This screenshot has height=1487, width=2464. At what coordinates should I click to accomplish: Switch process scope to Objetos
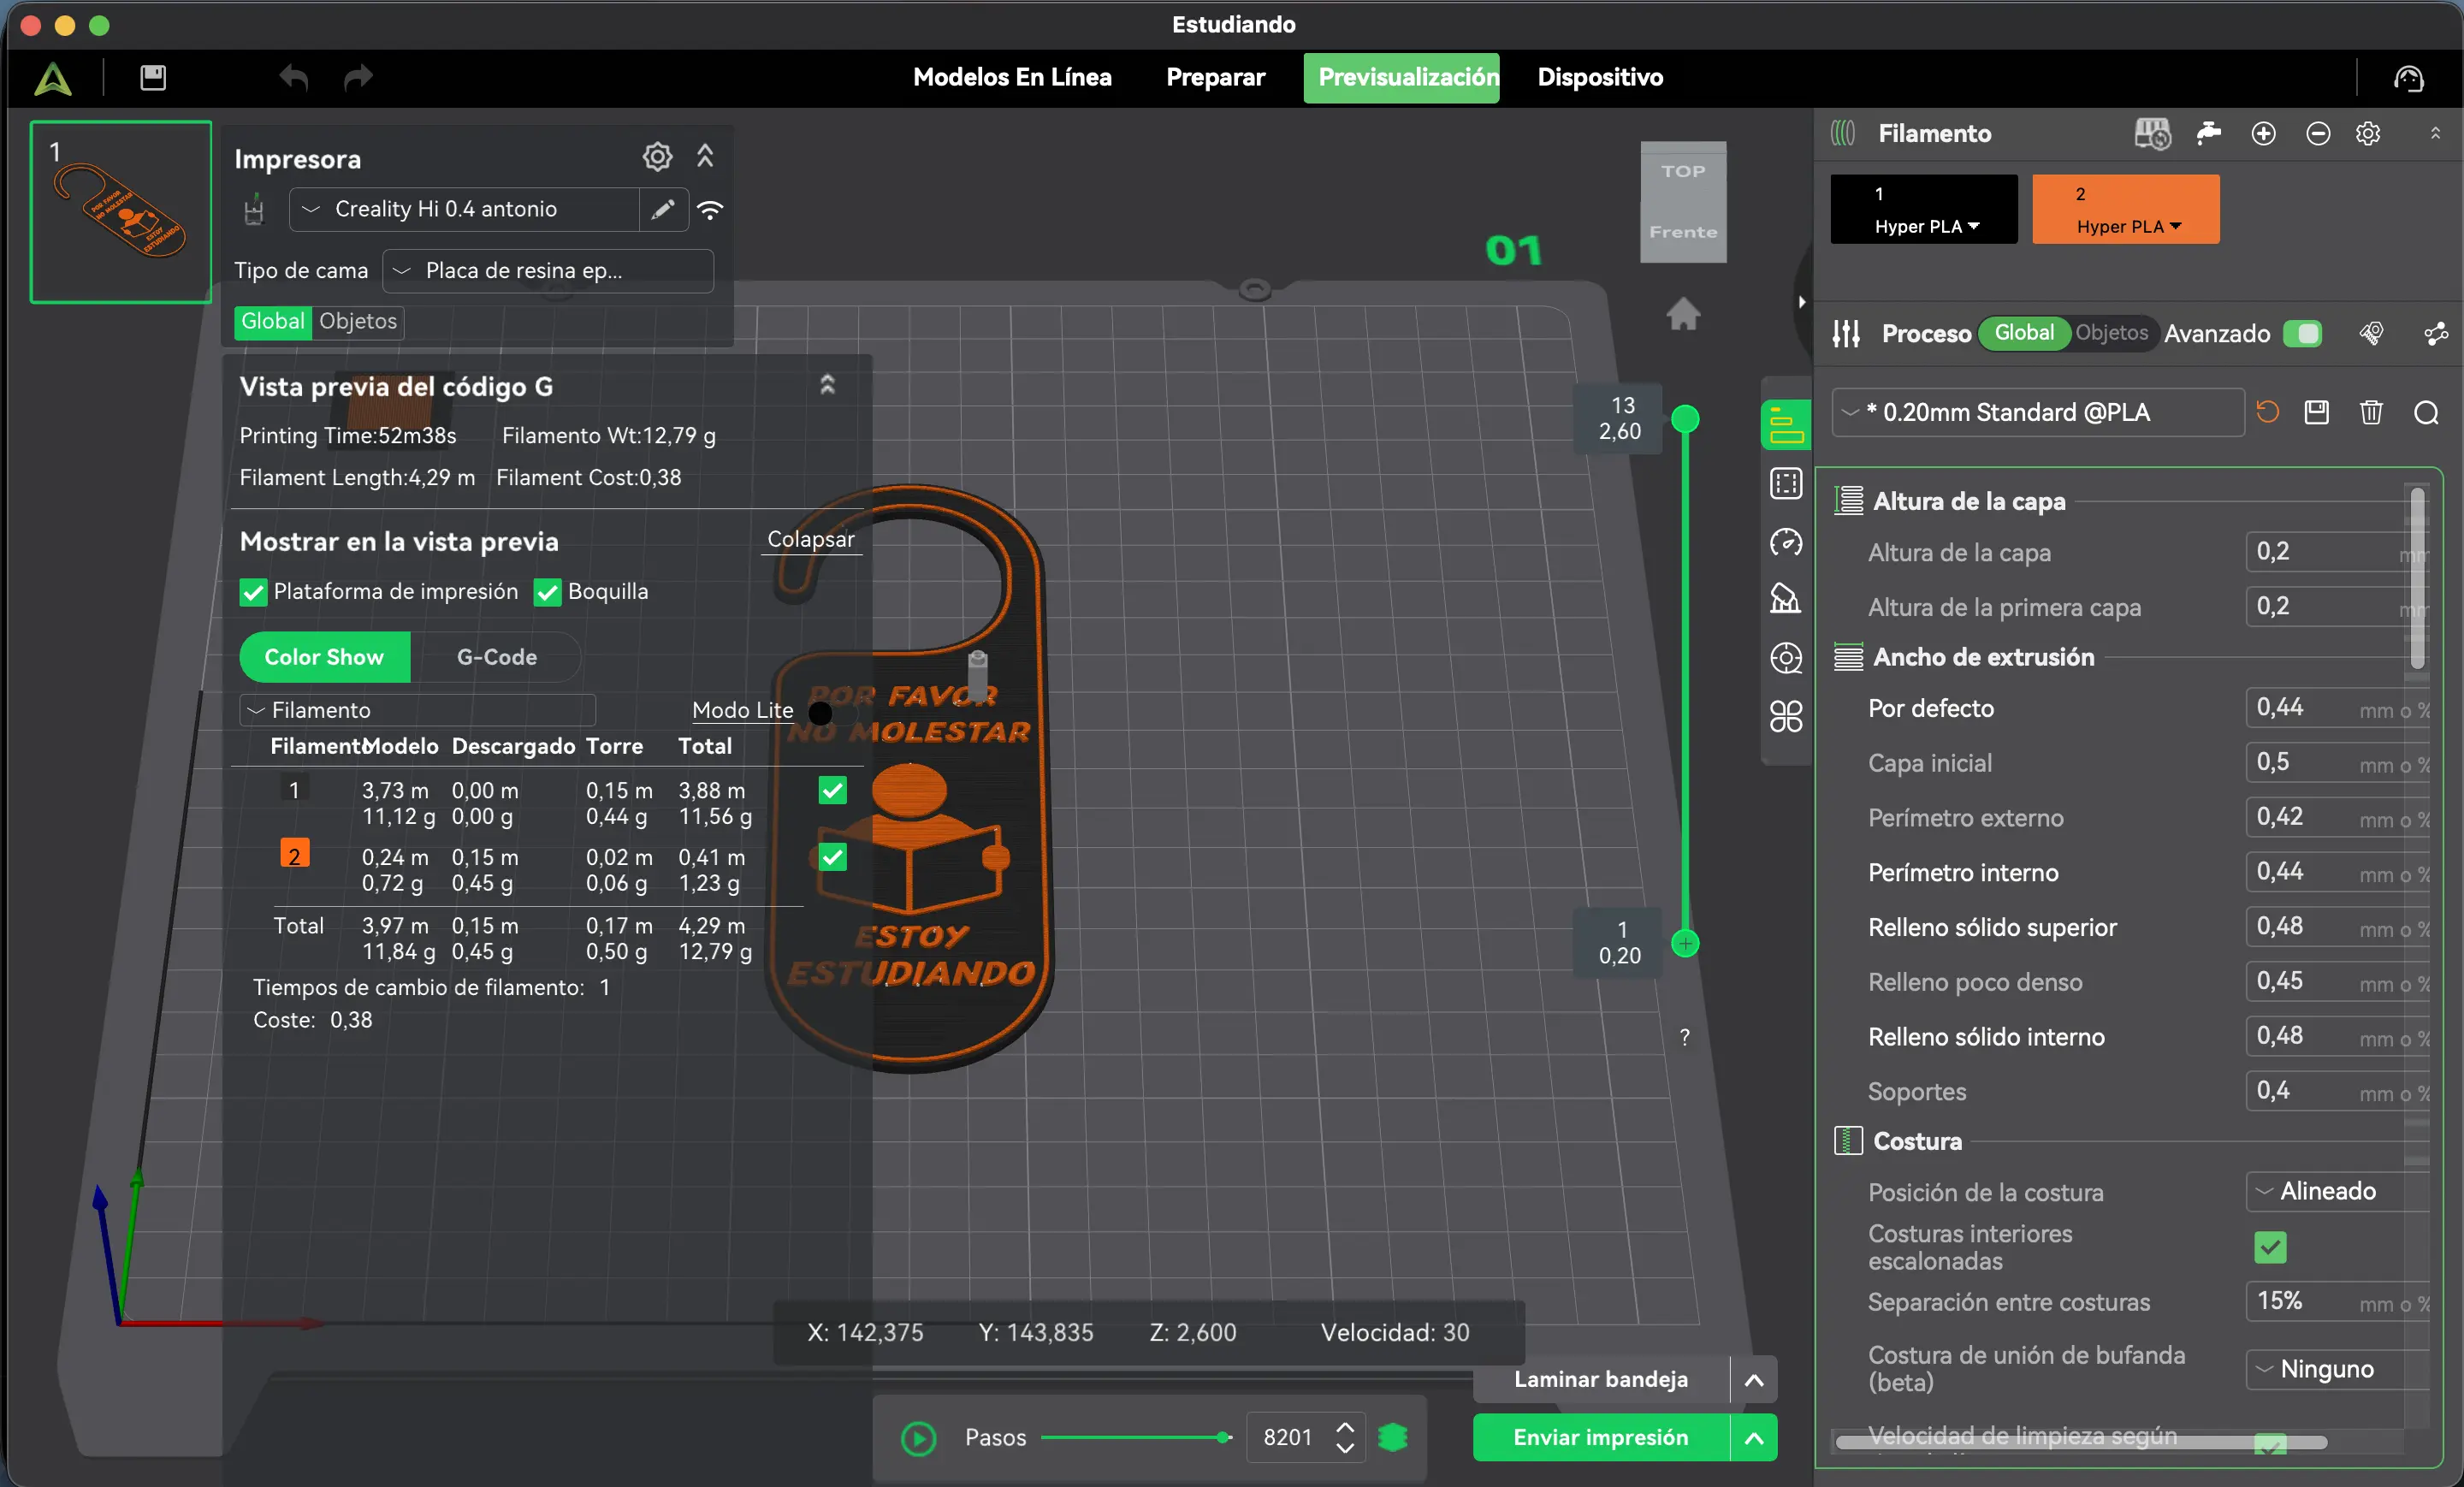pyautogui.click(x=2111, y=333)
